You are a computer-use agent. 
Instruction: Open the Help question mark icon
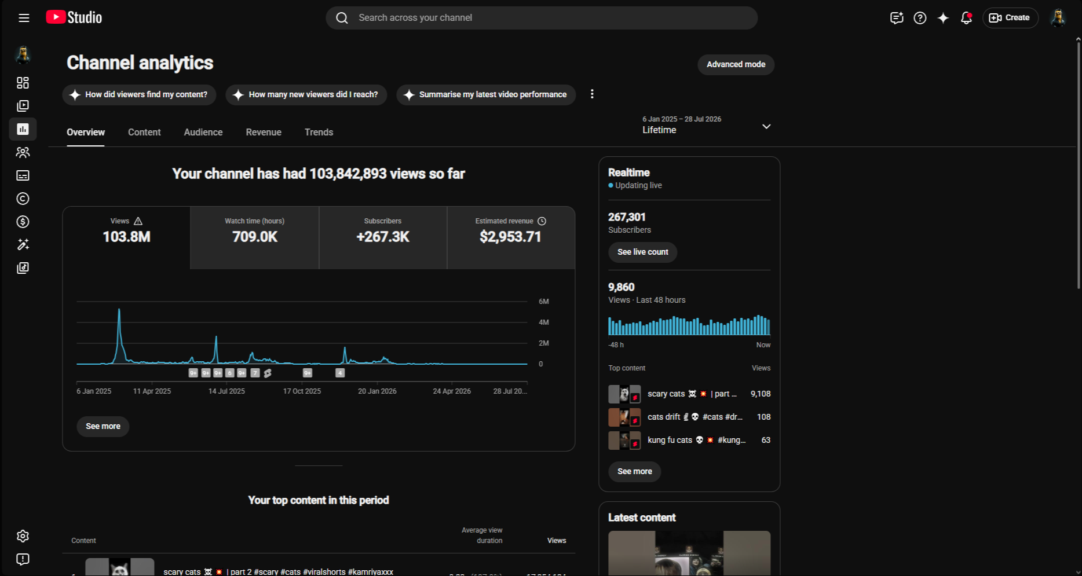point(920,18)
